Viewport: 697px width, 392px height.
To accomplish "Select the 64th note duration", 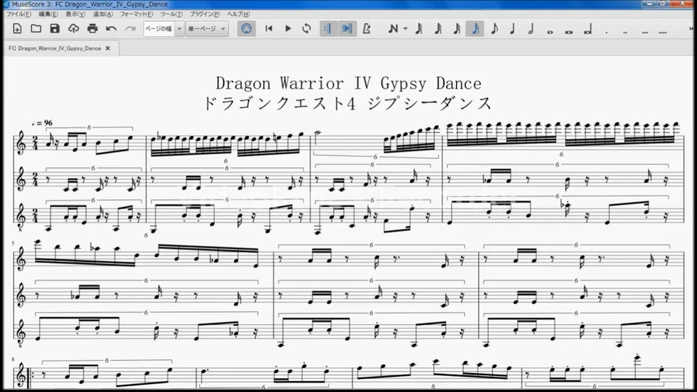I will 438,29.
